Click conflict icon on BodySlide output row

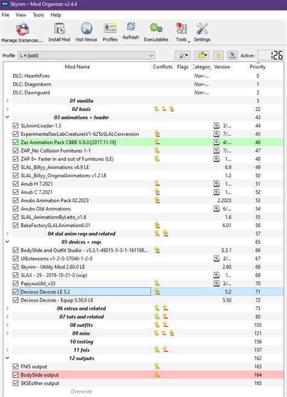click(x=157, y=375)
